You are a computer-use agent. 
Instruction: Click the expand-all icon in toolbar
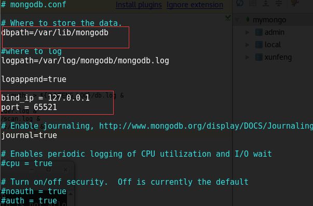point(266,3)
